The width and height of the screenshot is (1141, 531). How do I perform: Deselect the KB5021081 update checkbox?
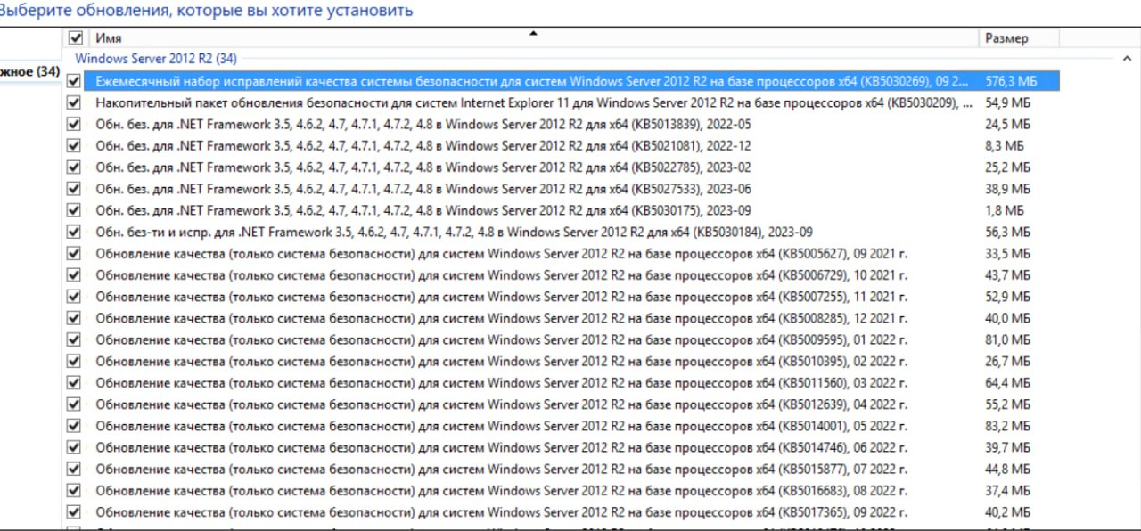tap(74, 145)
